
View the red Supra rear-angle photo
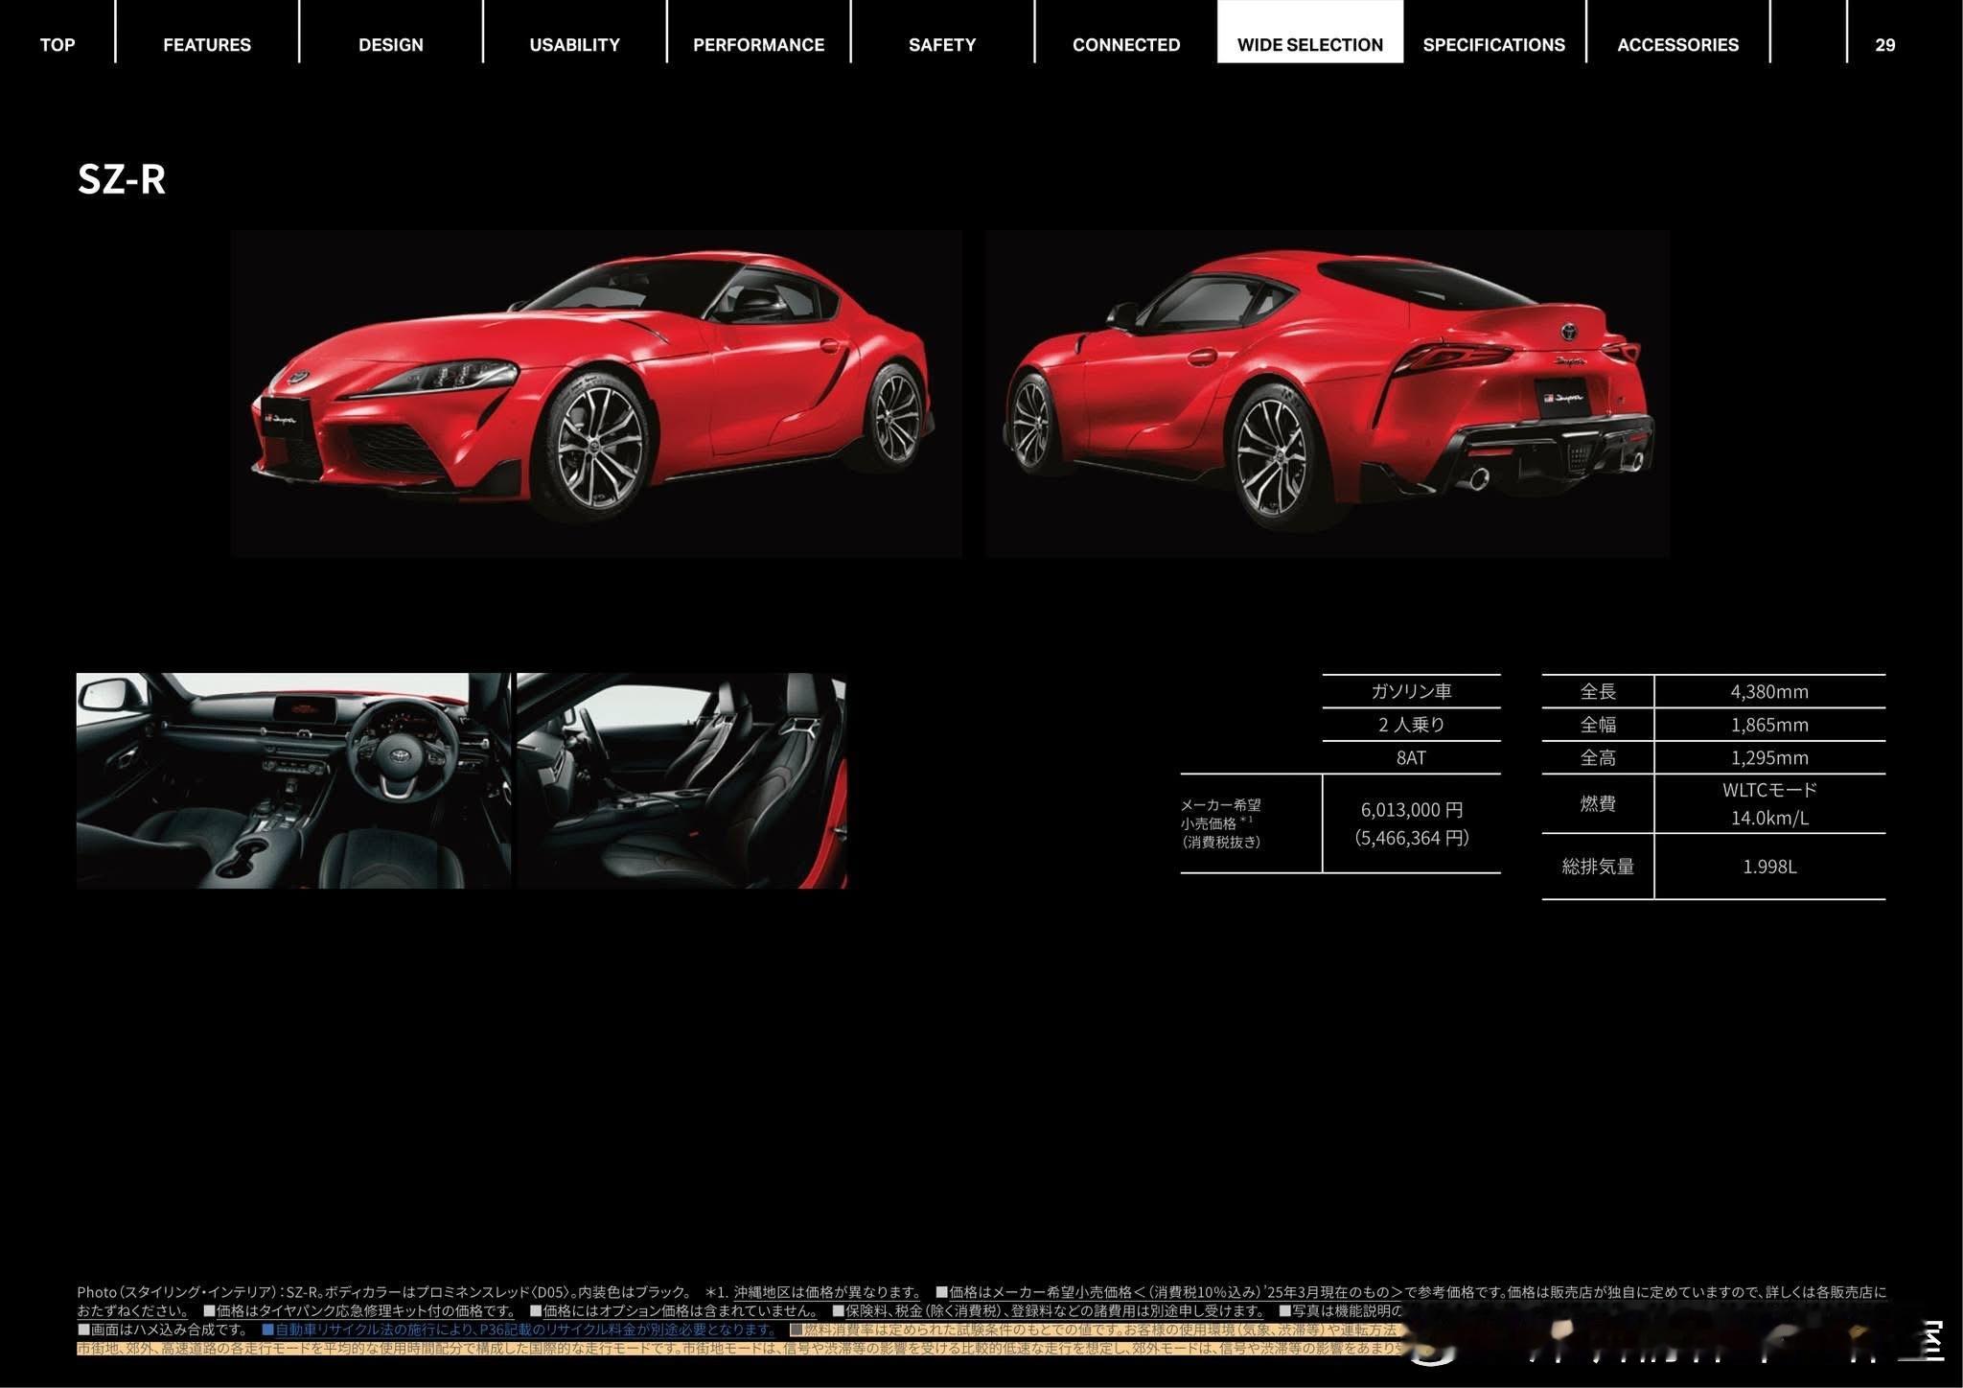point(1328,393)
